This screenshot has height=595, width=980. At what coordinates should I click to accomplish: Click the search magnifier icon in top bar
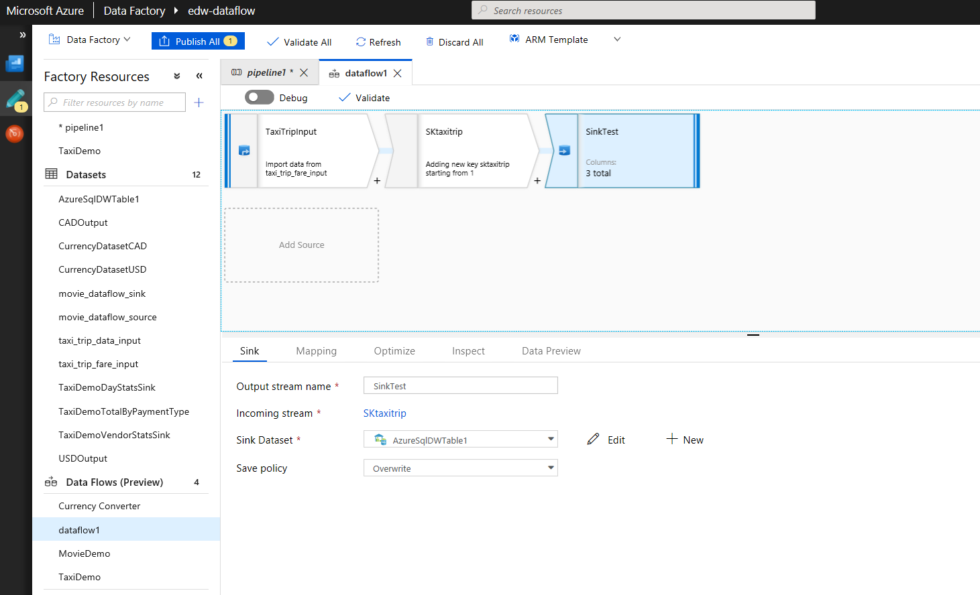[x=483, y=10]
